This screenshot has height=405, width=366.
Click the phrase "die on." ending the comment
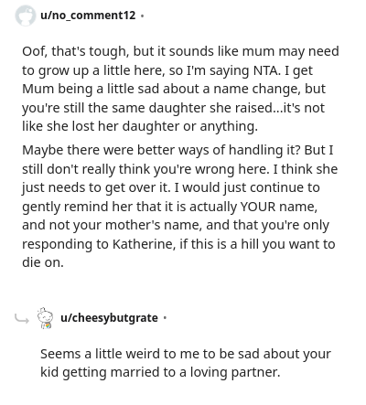(43, 262)
